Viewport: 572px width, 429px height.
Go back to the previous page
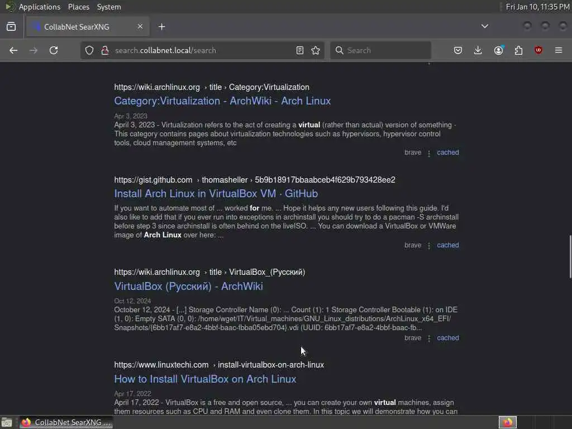[x=13, y=50]
